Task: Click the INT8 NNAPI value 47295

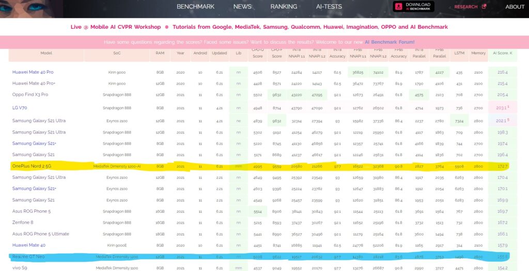Action: tap(317, 95)
